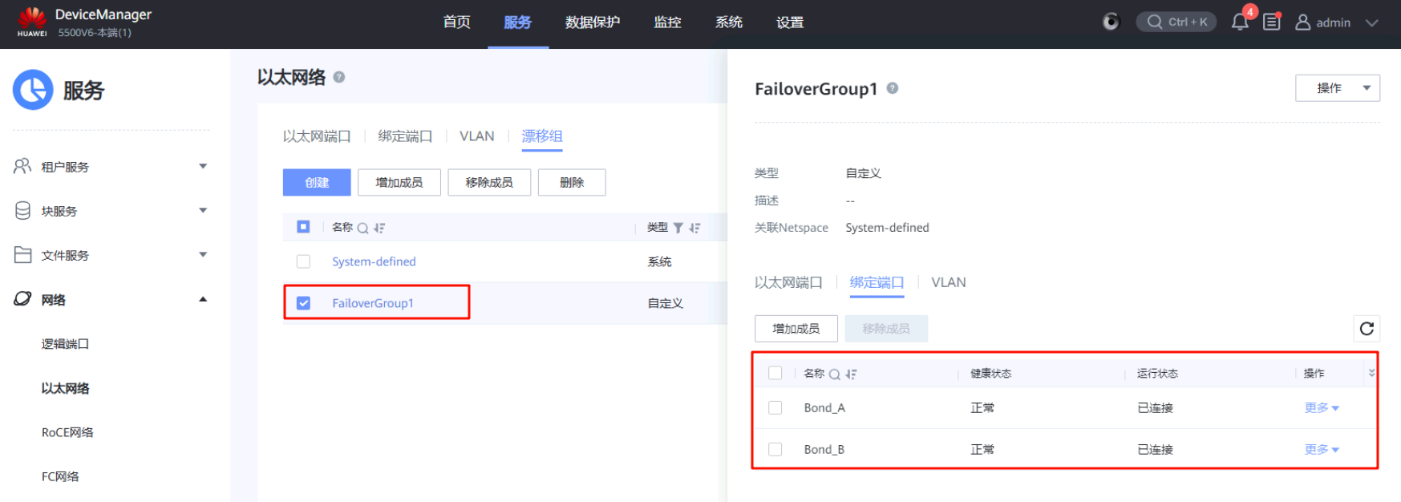Uncheck the FailoverGroup1 checkbox
The image size is (1401, 502).
[x=303, y=303]
